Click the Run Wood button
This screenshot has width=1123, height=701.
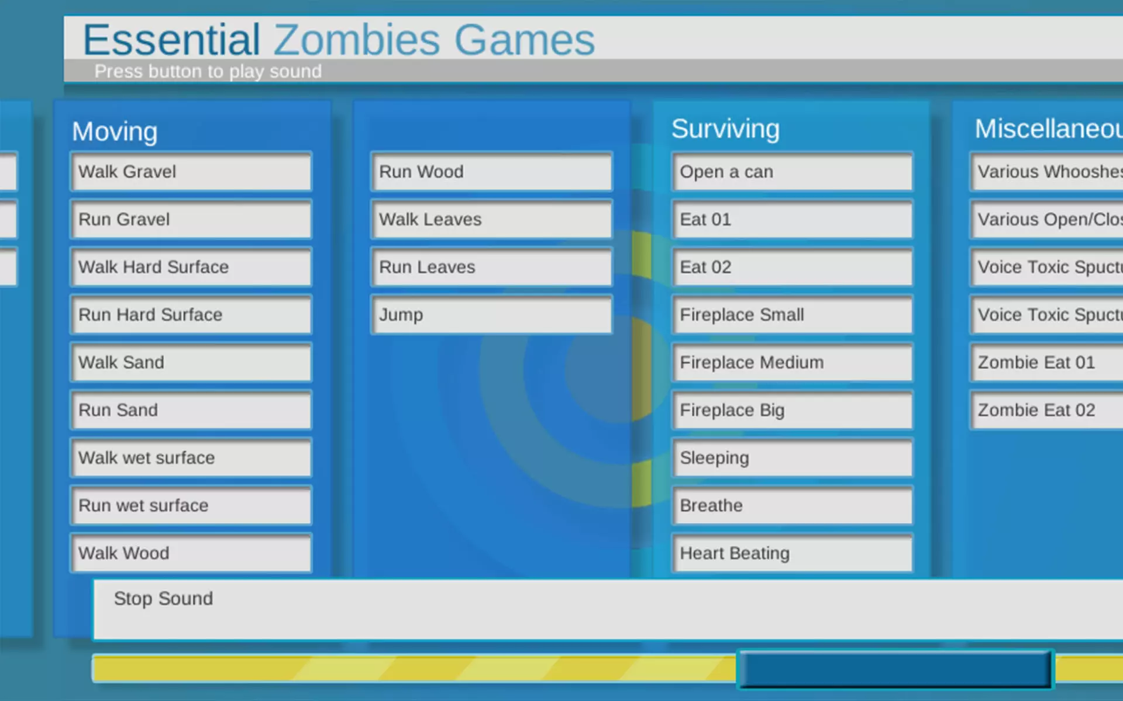click(x=491, y=172)
